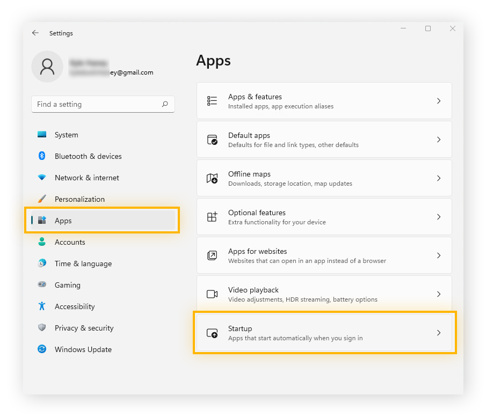Open Offline maps settings
Screen dimensions: 486x417
[x=324, y=178]
